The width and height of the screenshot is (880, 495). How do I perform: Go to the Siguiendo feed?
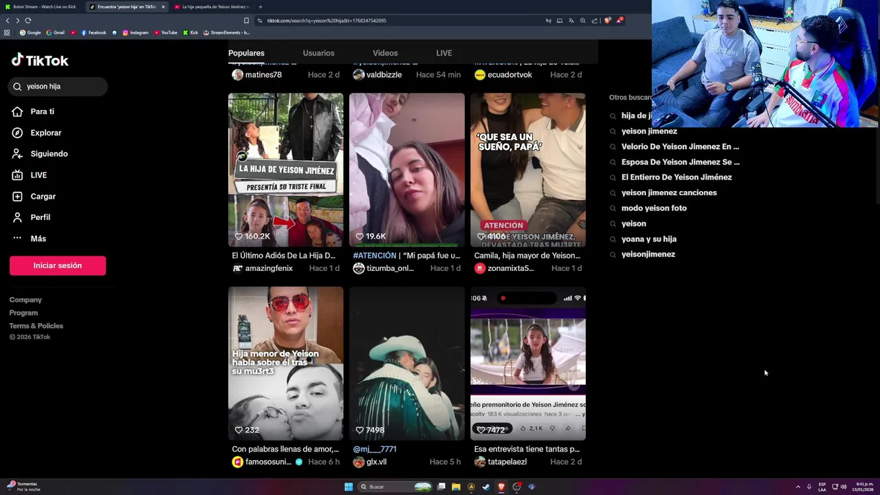point(40,154)
